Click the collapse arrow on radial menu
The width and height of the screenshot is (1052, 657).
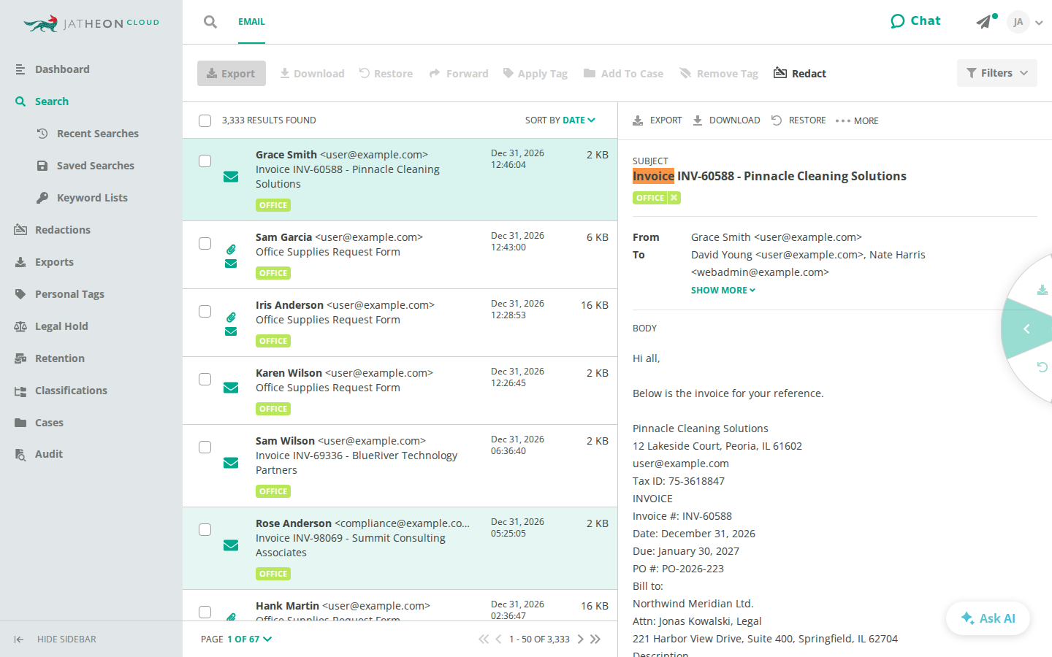pyautogui.click(x=1026, y=329)
